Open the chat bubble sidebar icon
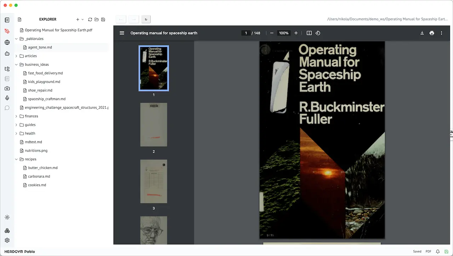 pyautogui.click(x=7, y=108)
